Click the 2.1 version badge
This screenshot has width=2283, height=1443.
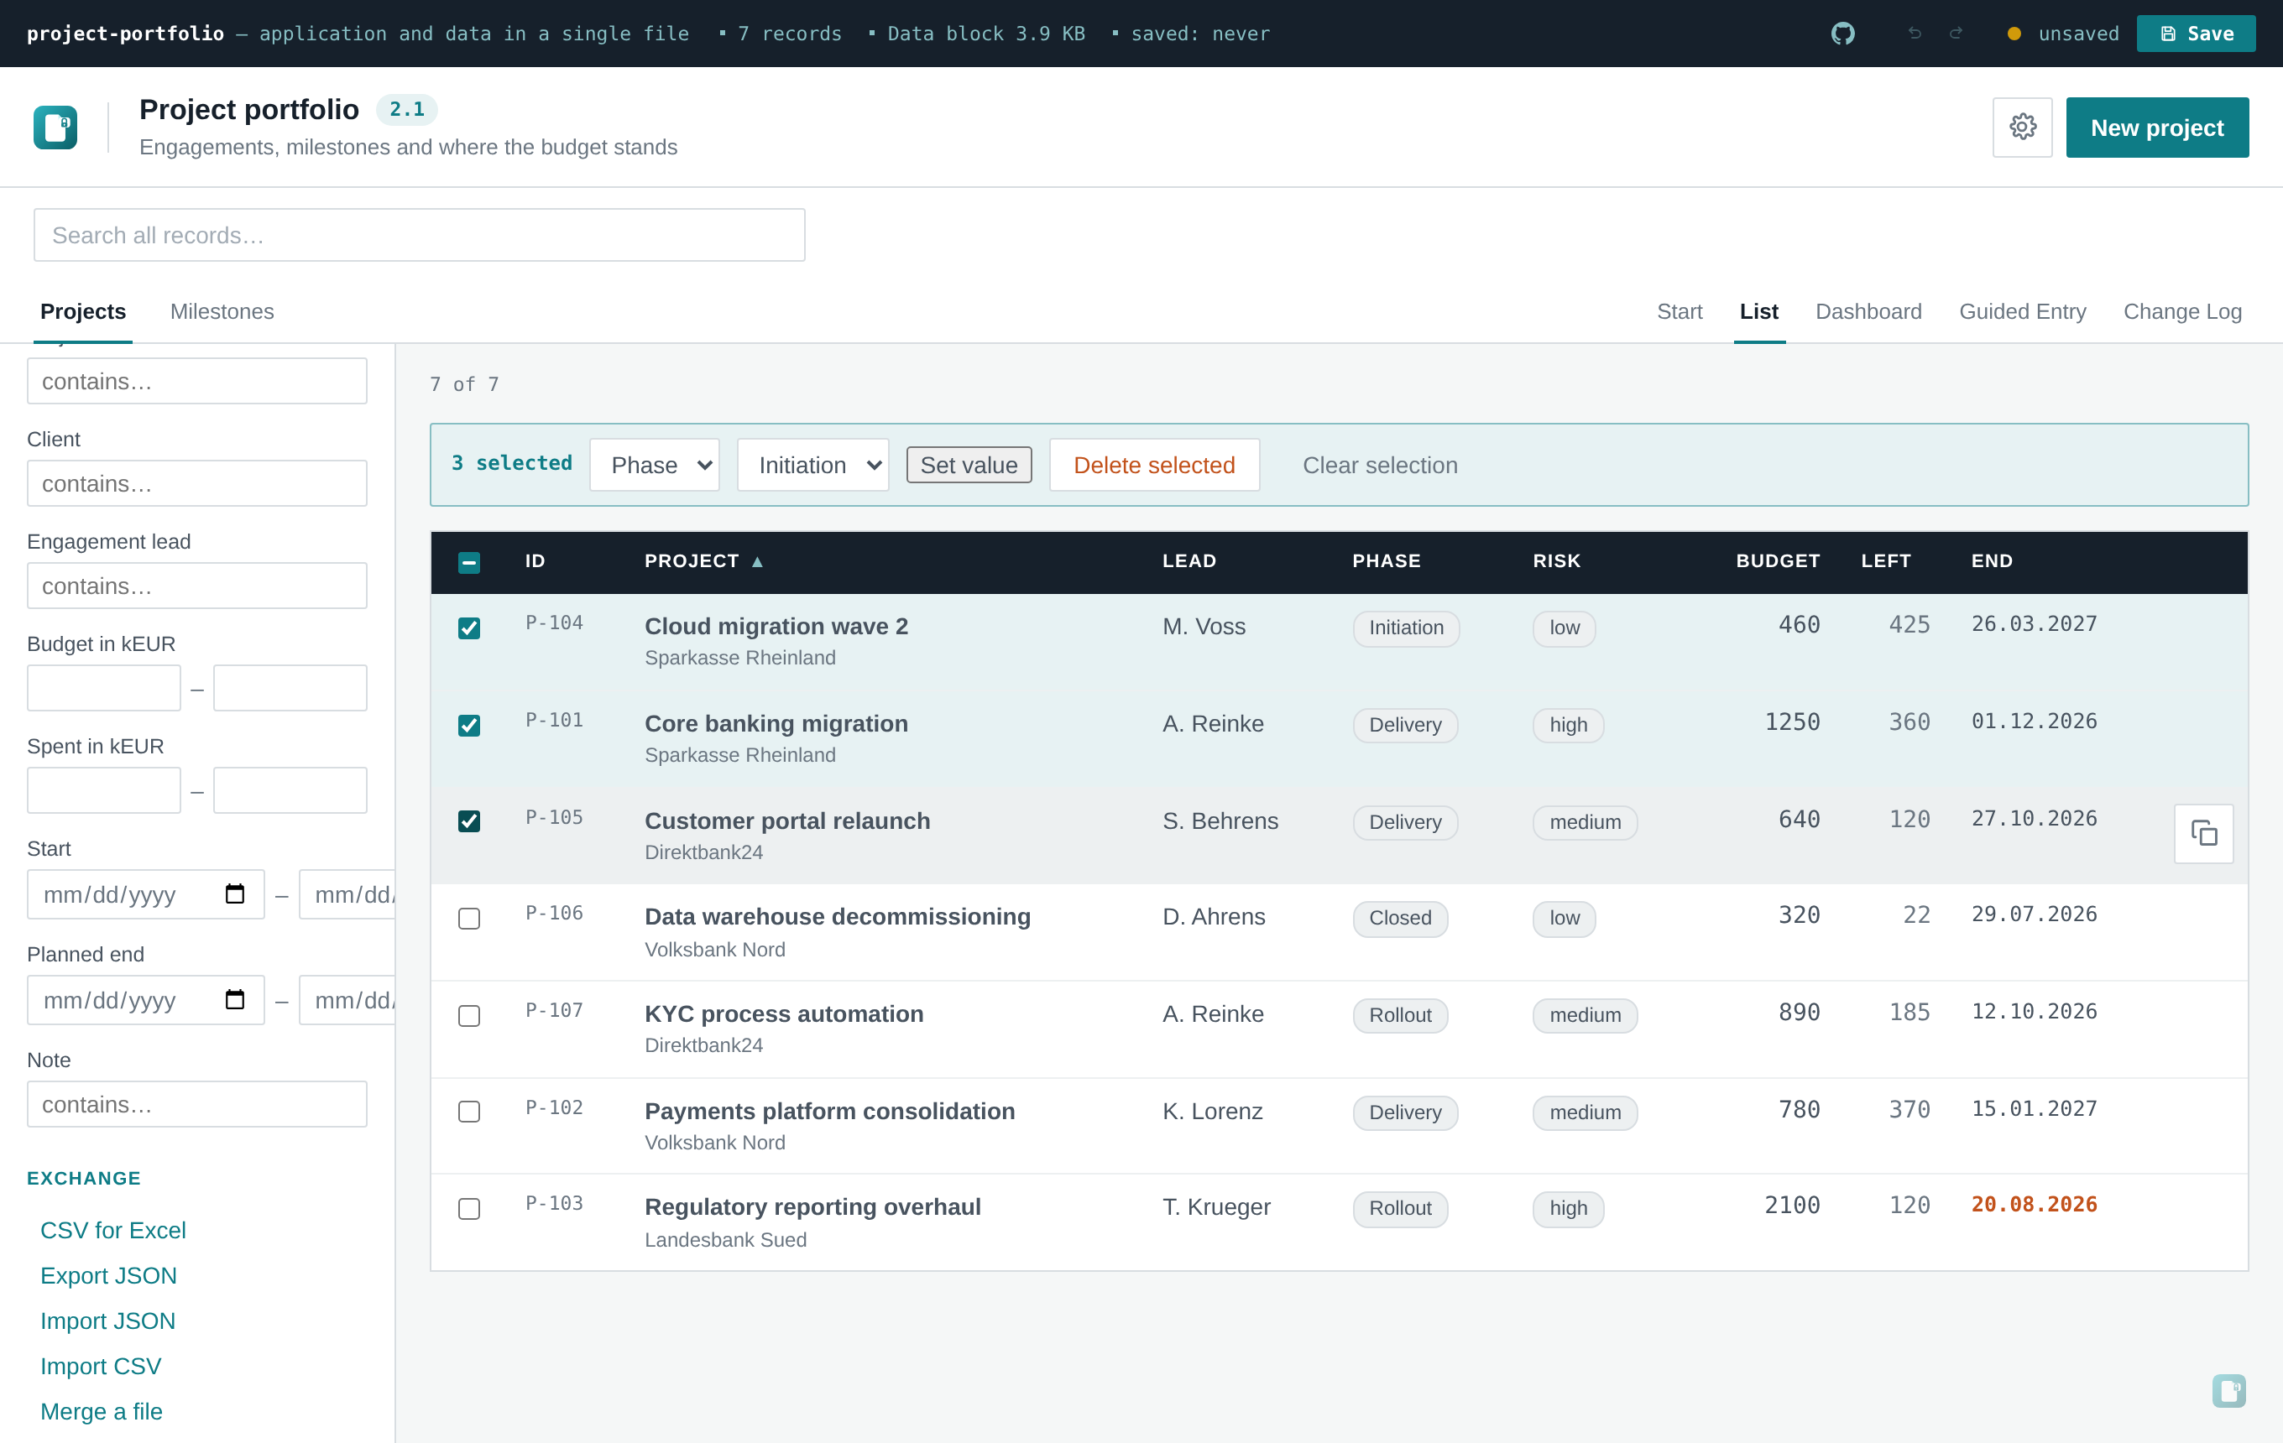[407, 110]
